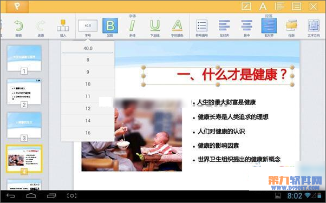The image size is (326, 203).
Task: Click the title box top-right corner handle
Action: point(292,67)
